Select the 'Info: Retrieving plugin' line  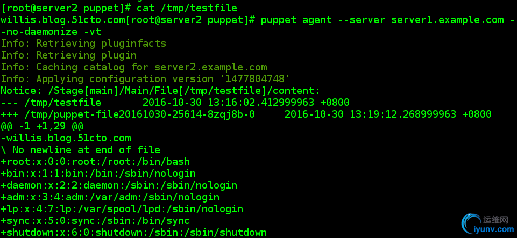69,55
